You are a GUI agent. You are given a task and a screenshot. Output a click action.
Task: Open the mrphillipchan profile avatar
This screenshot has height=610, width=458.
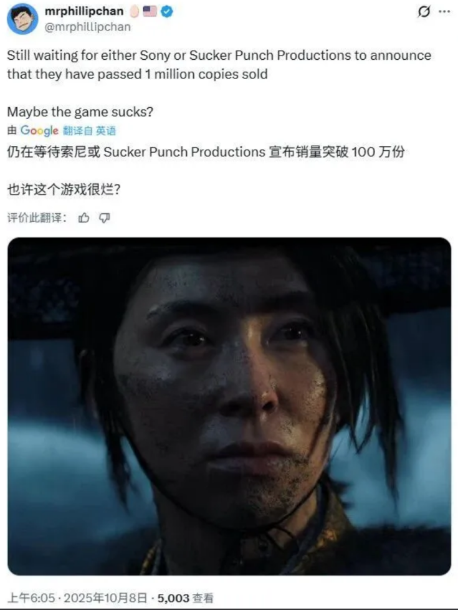click(x=22, y=19)
